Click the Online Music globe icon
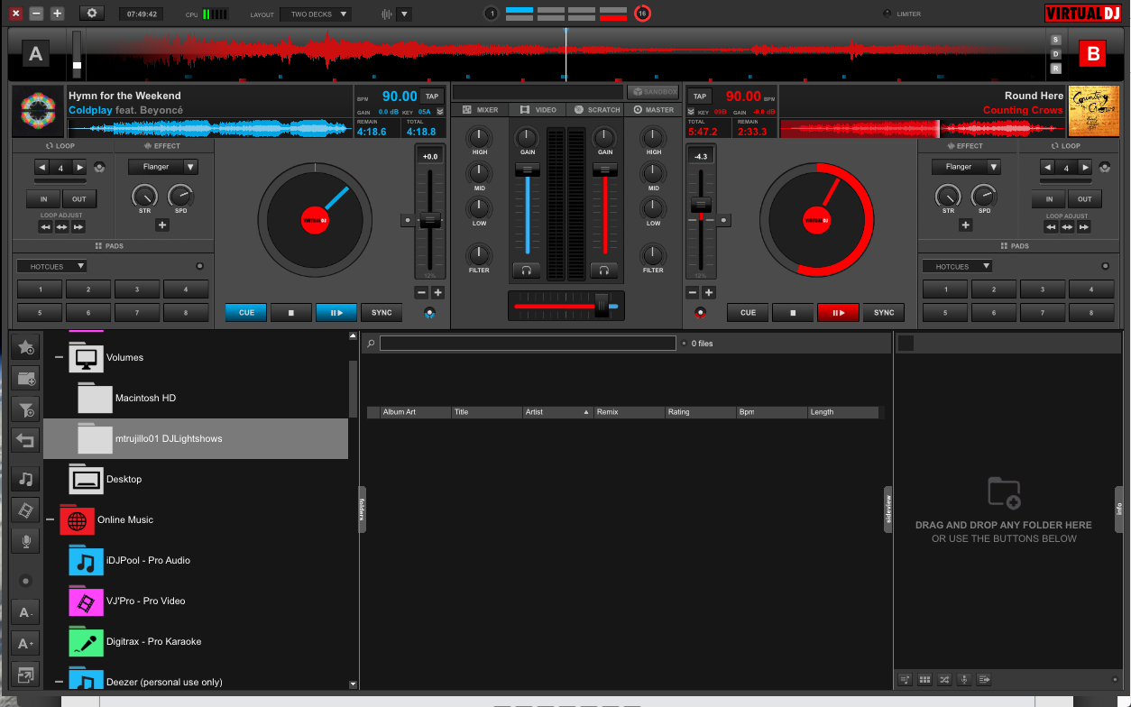This screenshot has height=707, width=1131. coord(77,519)
